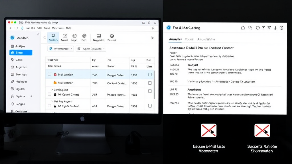The width and height of the screenshot is (292, 164).
Task: Expand the first collapsed group row in table
Action: coord(52,90)
